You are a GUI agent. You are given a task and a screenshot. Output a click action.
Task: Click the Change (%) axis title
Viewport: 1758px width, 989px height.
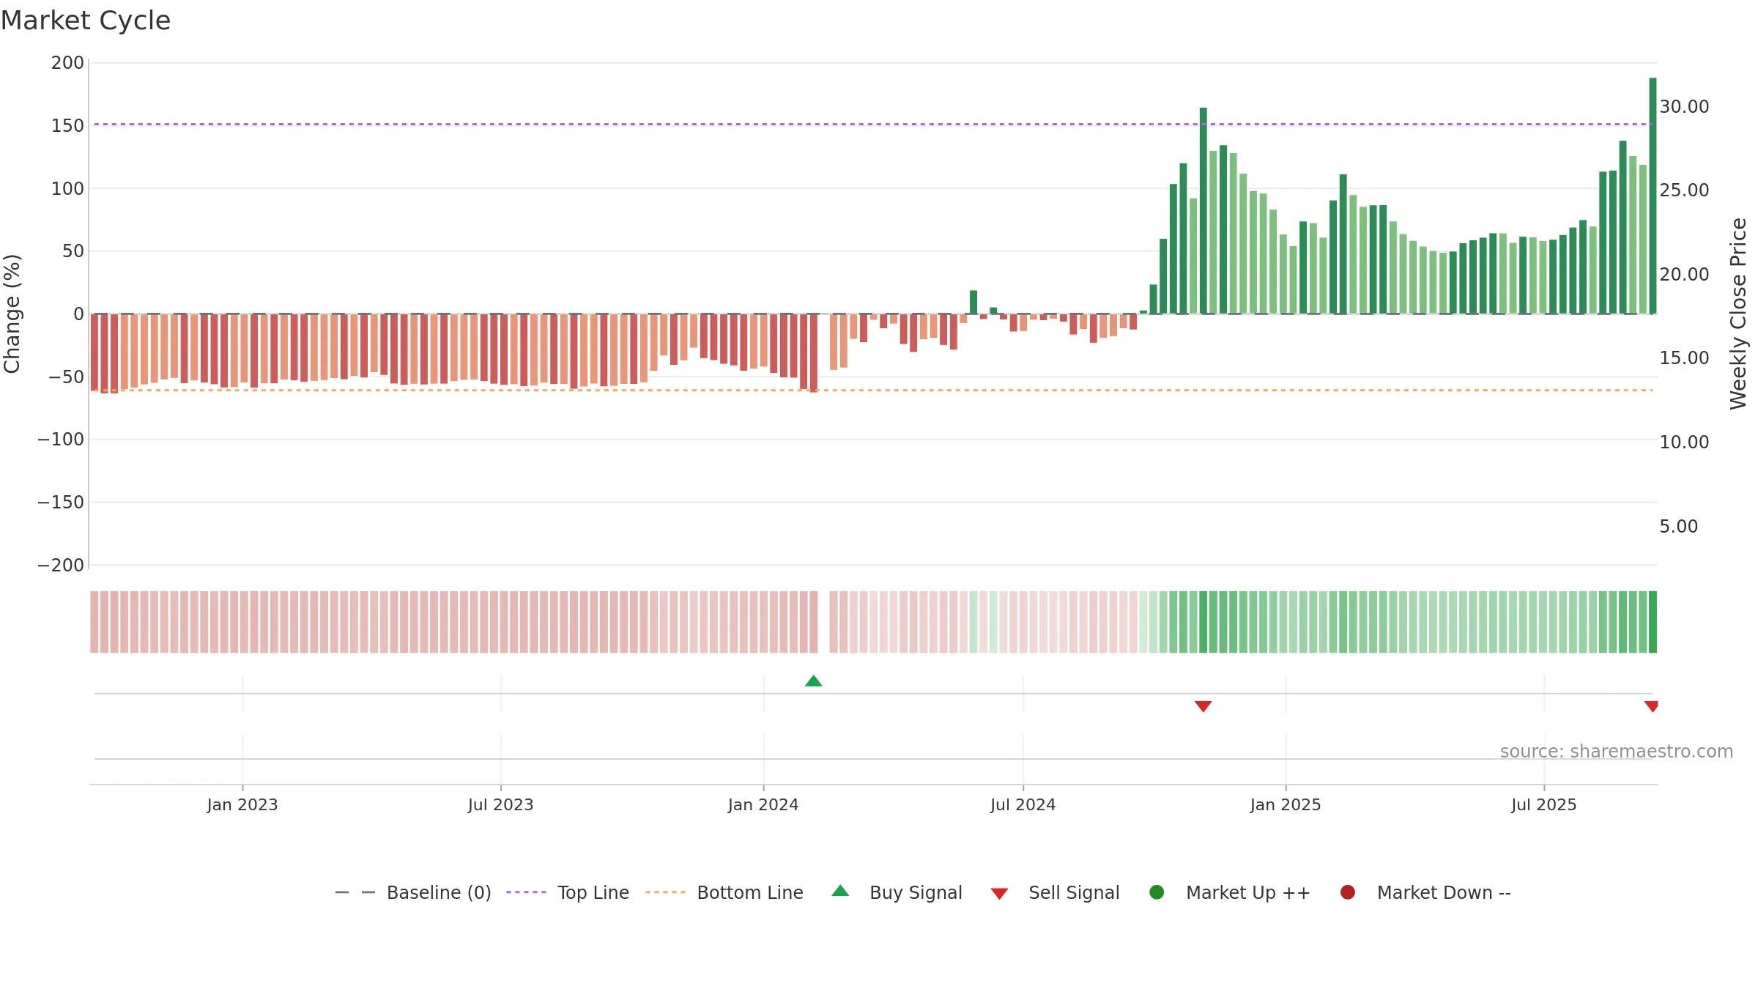12,314
